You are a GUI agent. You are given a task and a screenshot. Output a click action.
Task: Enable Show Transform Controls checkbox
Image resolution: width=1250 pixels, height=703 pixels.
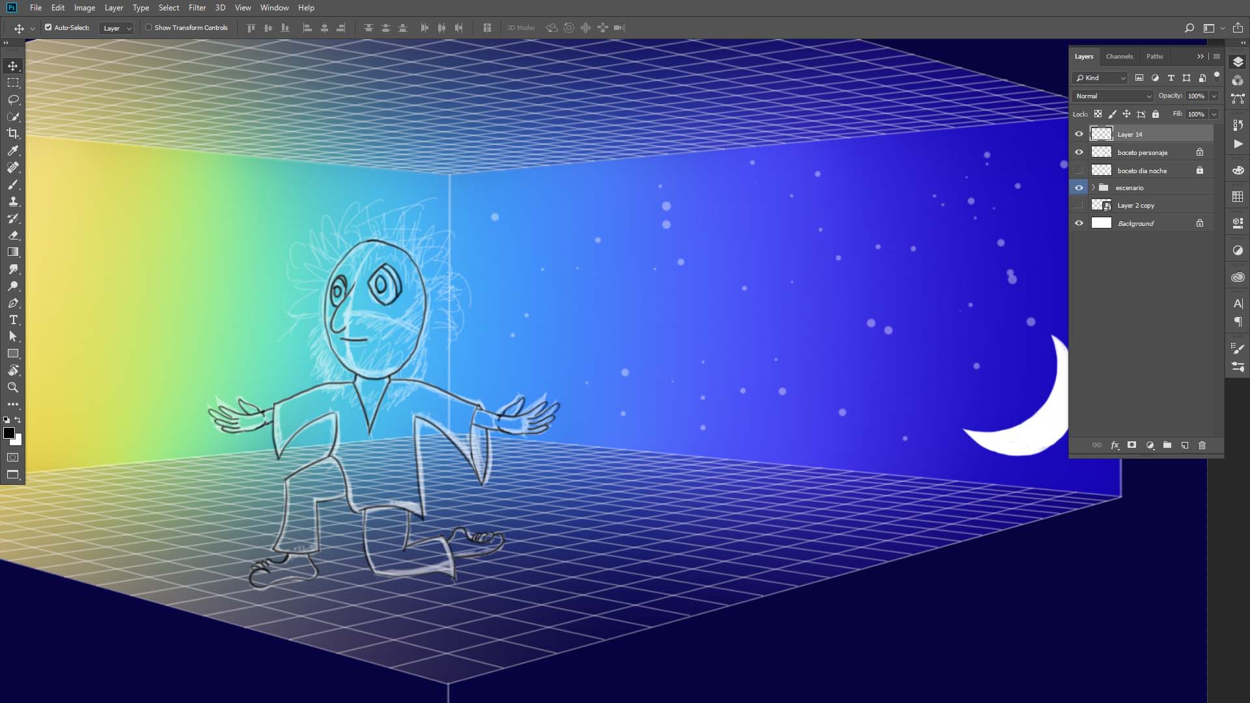click(x=148, y=27)
